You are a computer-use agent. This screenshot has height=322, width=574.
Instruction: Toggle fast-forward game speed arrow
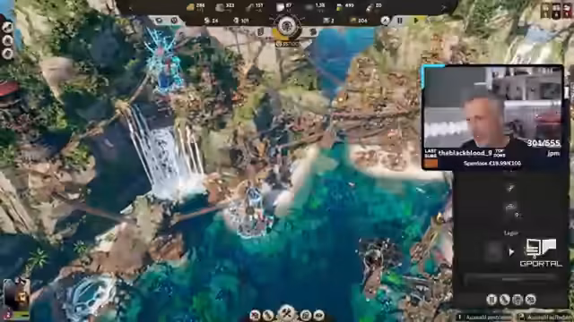(x=416, y=21)
